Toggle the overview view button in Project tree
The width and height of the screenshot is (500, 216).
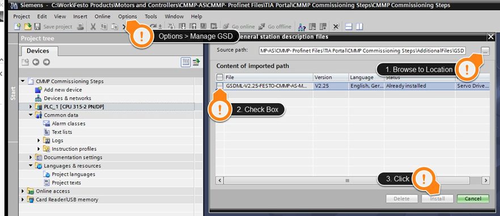point(185,62)
